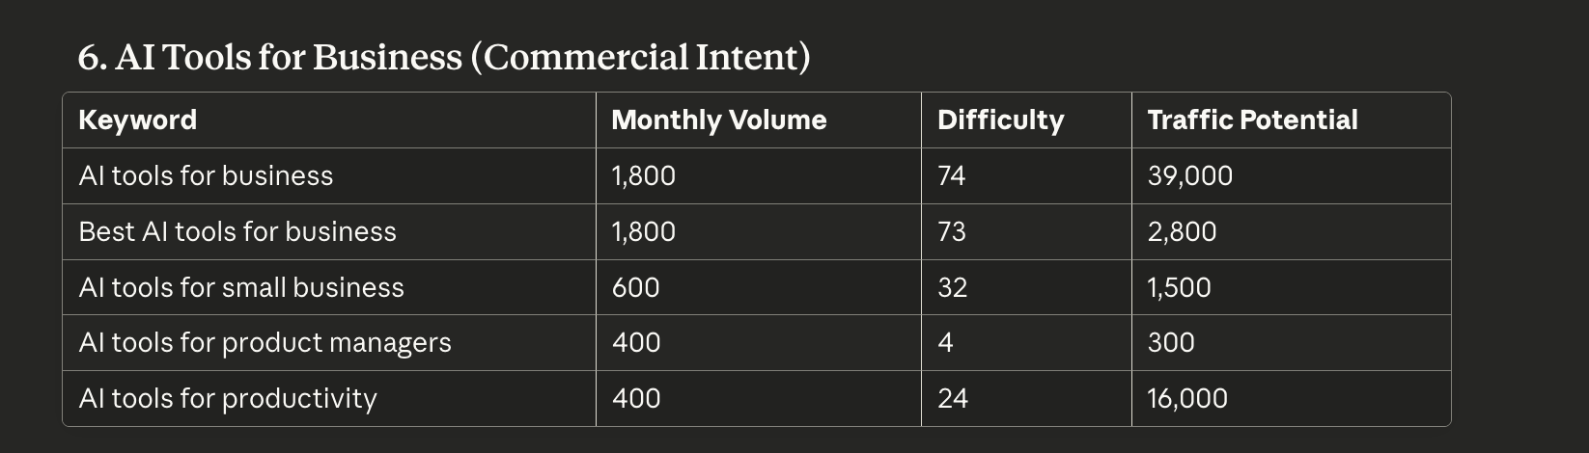Click the 'AI tools for small business' keyword
Image resolution: width=1589 pixels, height=453 pixels.
click(x=241, y=288)
